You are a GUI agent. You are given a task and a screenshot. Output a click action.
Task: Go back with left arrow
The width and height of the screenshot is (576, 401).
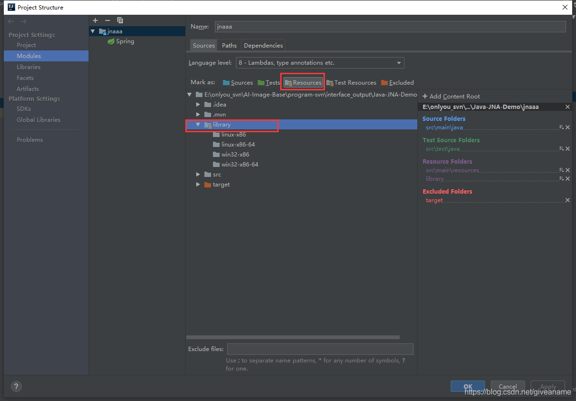11,22
